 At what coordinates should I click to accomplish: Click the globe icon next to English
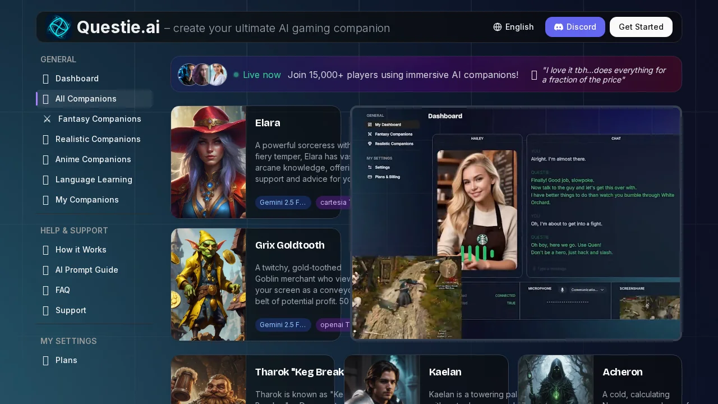[x=497, y=26]
